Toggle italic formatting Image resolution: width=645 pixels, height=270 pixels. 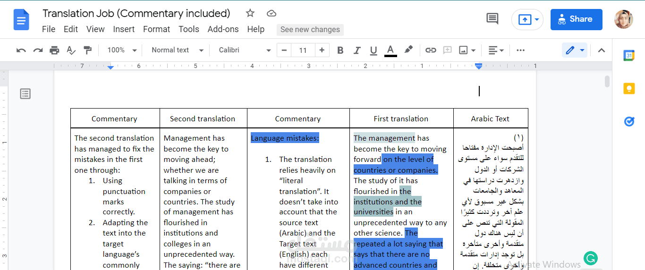pyautogui.click(x=357, y=50)
